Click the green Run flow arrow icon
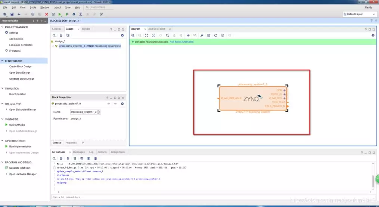This screenshot has height=207, width=379. (x=60, y=14)
